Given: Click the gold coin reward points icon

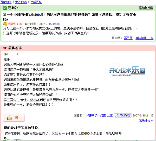Looking at the screenshot, I should pyautogui.click(x=5, y=24).
